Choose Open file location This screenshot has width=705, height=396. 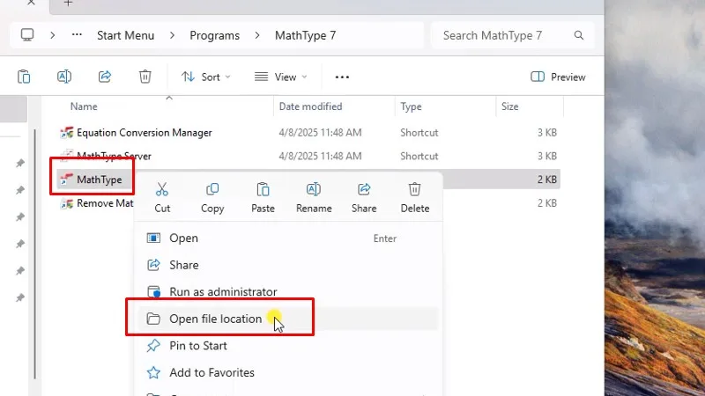(x=288, y=319)
